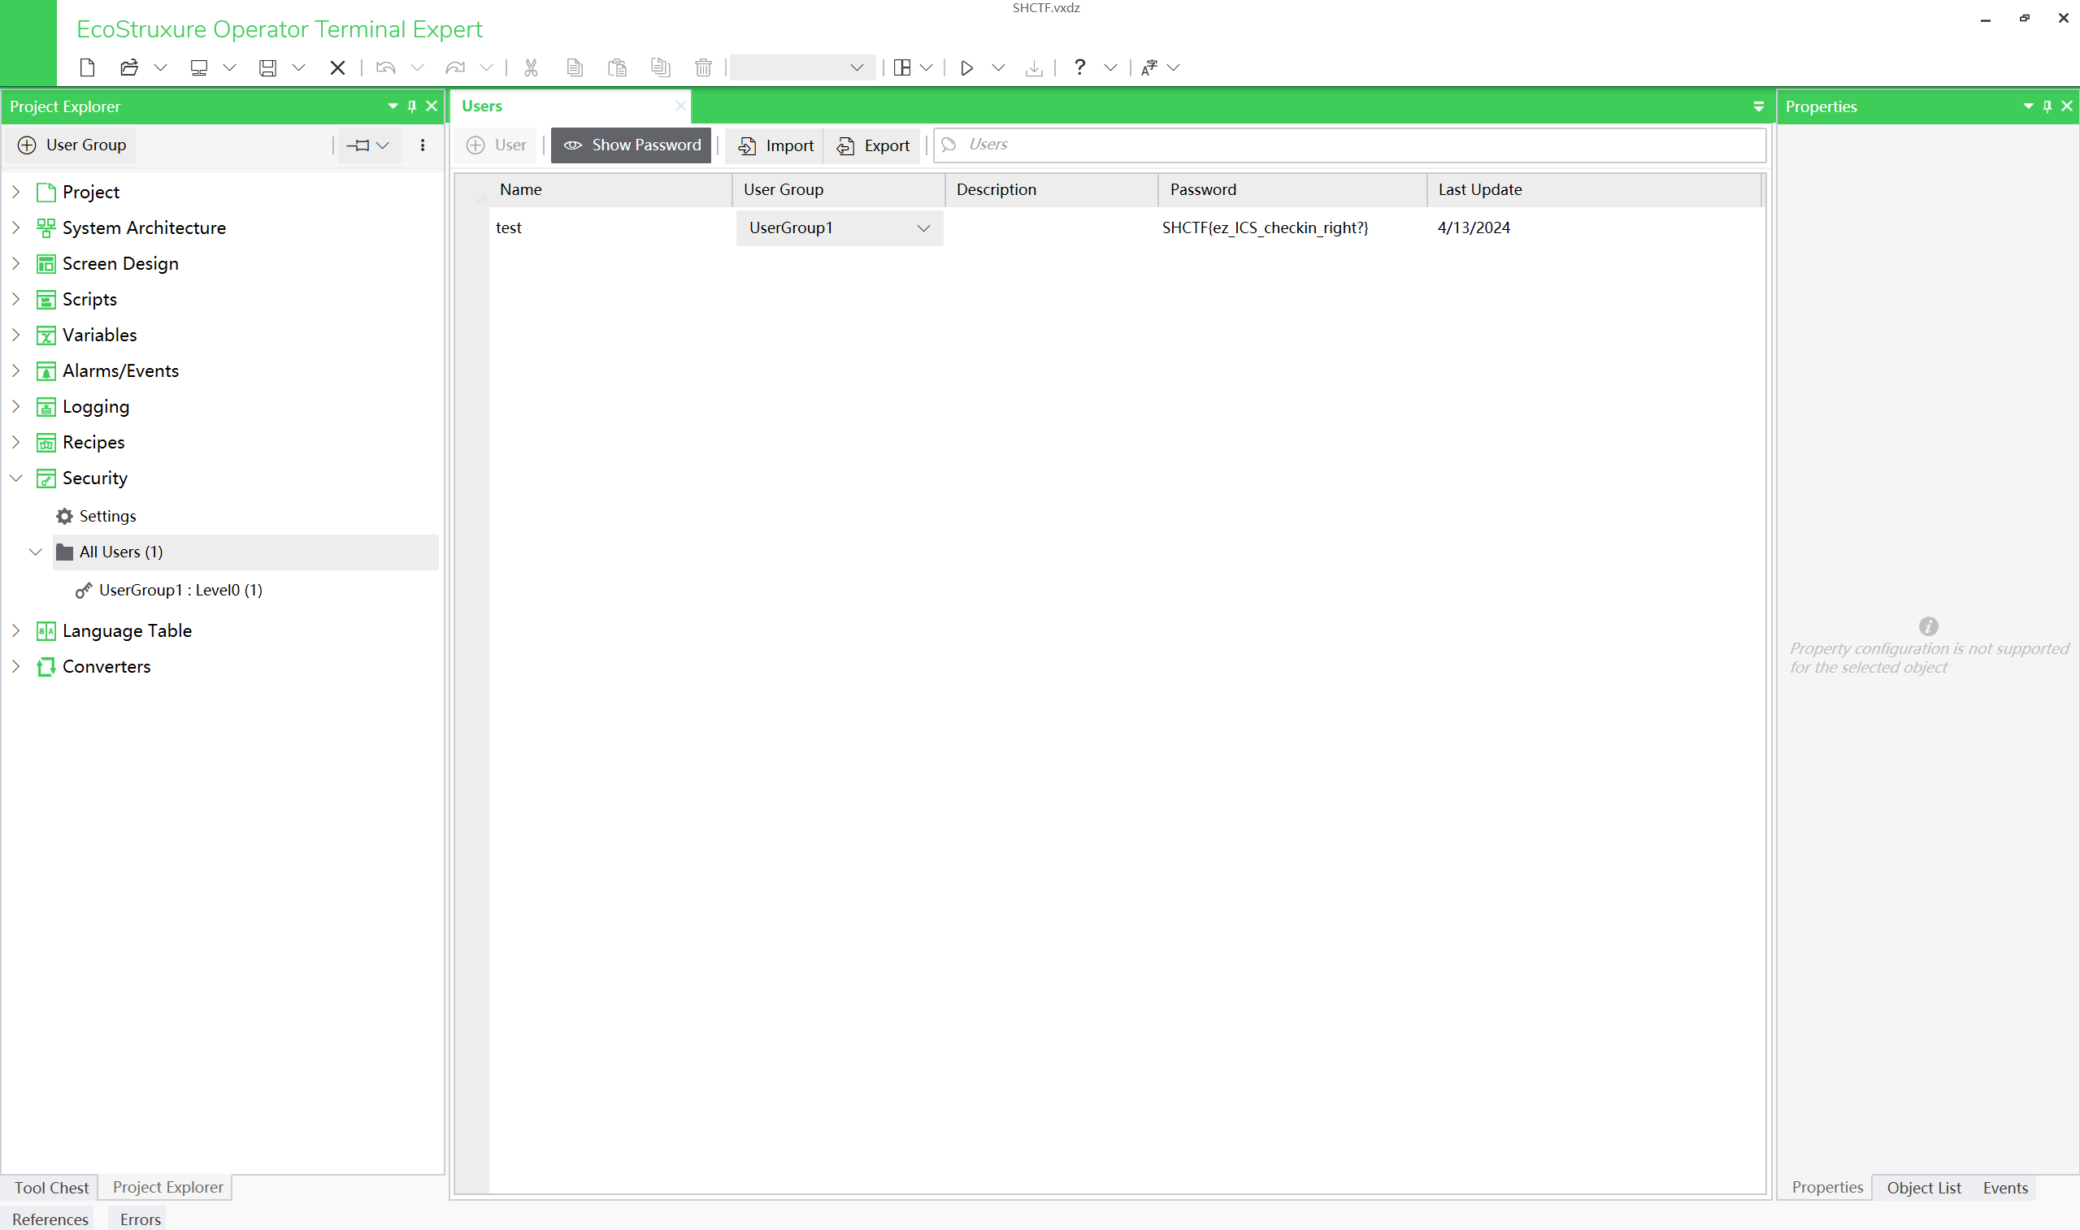Open dropdown next to target device icon
Viewport: 2080px width, 1230px height.
(230, 67)
